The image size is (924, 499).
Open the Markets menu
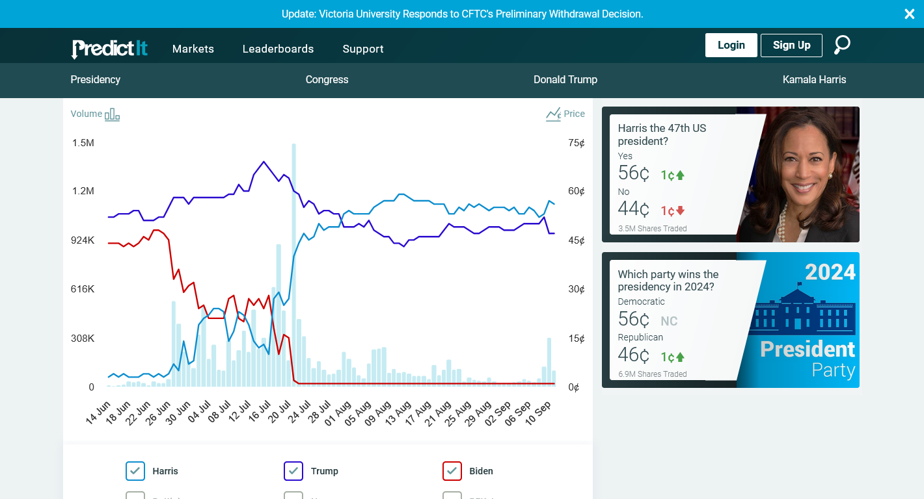click(x=193, y=49)
